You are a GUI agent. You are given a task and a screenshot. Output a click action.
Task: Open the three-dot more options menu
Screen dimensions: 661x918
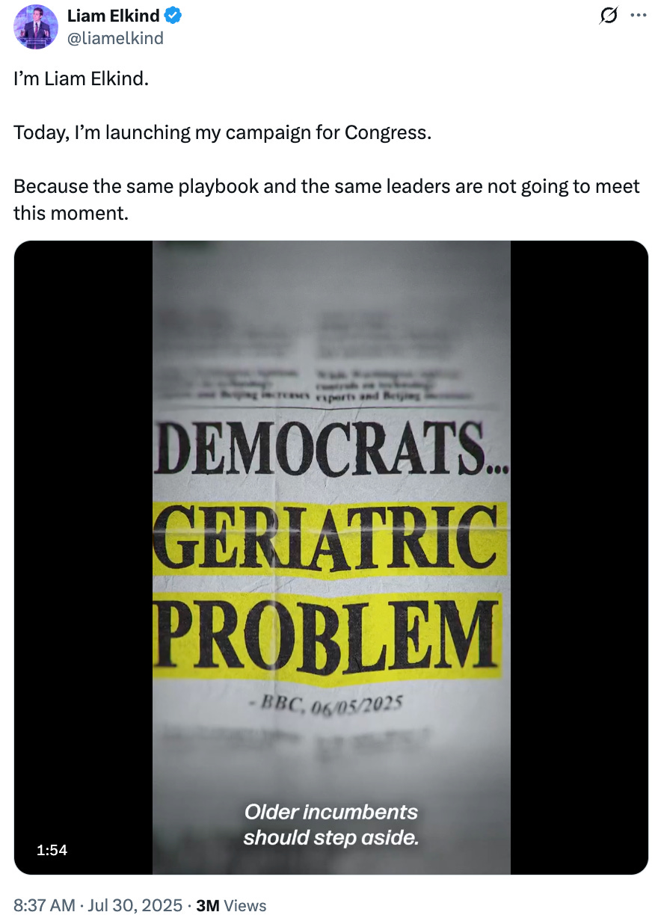[x=638, y=15]
